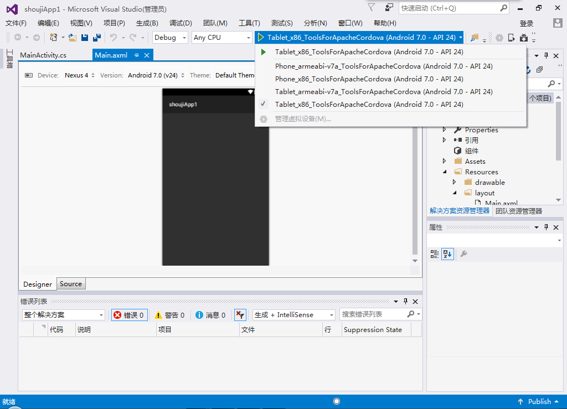This screenshot has width=567, height=409.
Task: Open the debug target device dropdown arrow
Action: coord(460,37)
